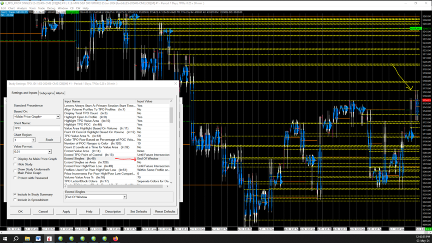433x243 pixels.
Task: Open the Edit menu
Action: (x=3, y=8)
